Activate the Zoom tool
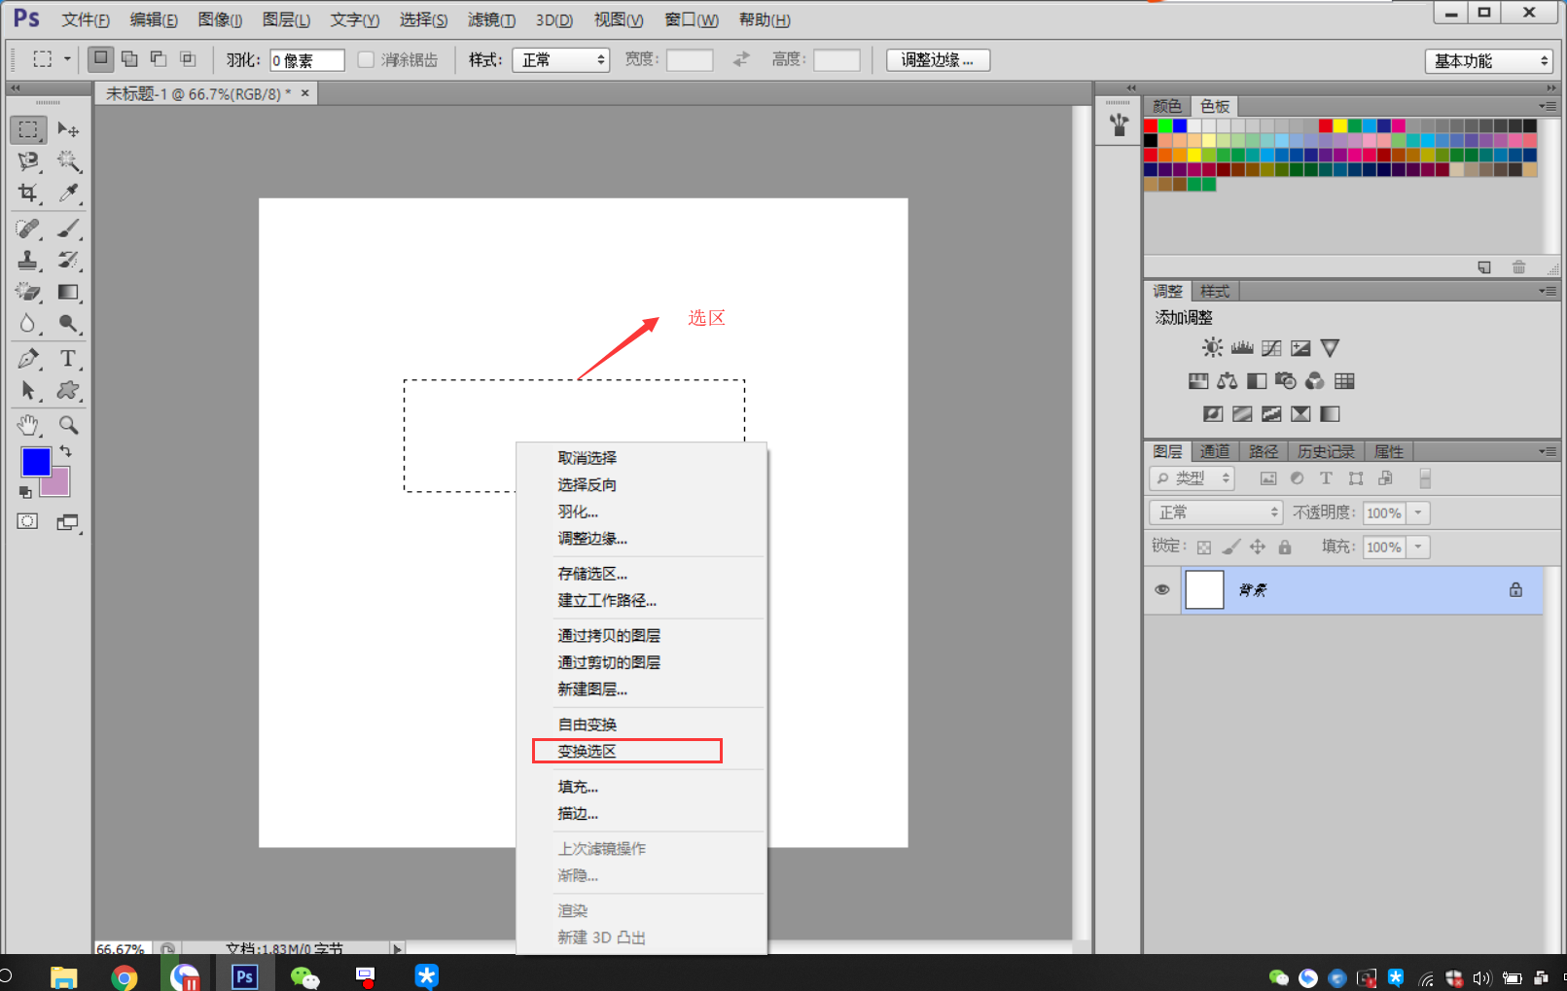The width and height of the screenshot is (1567, 991). pyautogui.click(x=67, y=425)
